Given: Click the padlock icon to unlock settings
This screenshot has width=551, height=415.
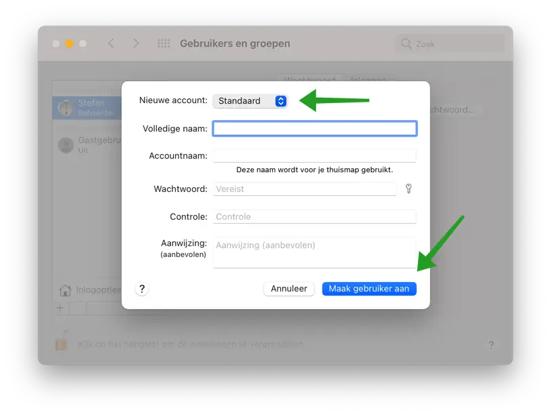Looking at the screenshot, I should click(62, 340).
